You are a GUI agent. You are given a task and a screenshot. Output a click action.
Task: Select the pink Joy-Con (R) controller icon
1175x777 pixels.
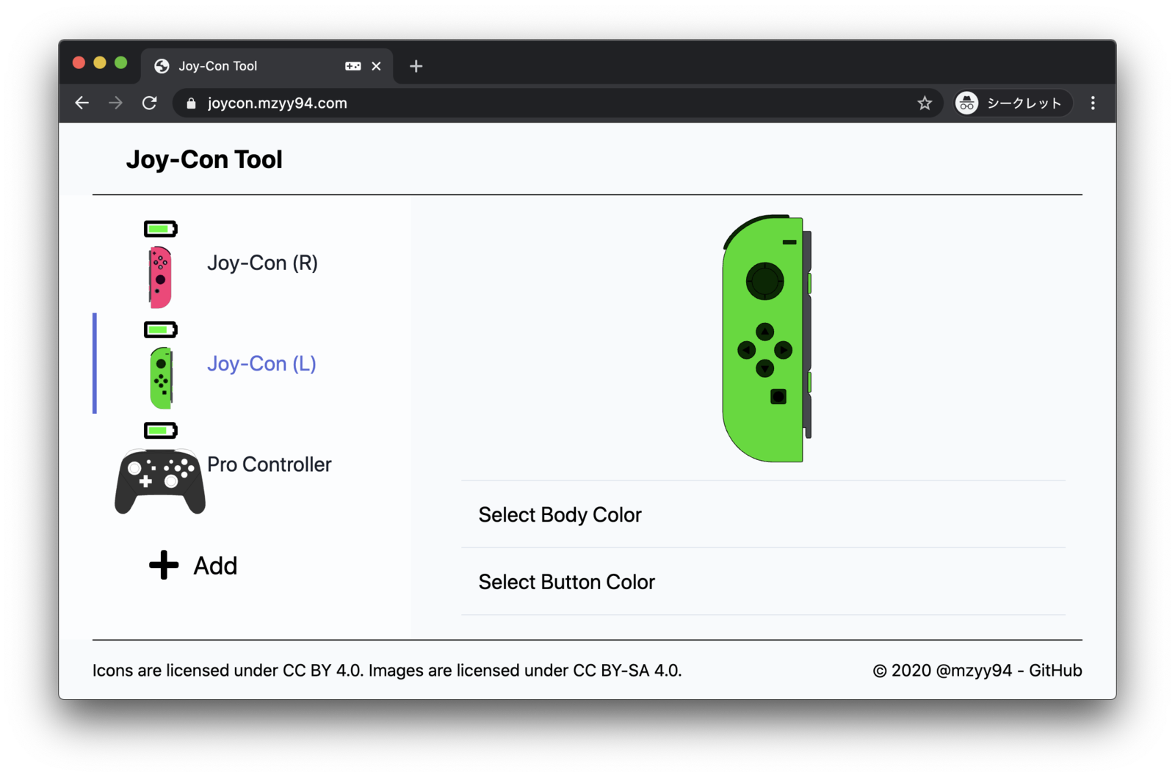tap(160, 277)
